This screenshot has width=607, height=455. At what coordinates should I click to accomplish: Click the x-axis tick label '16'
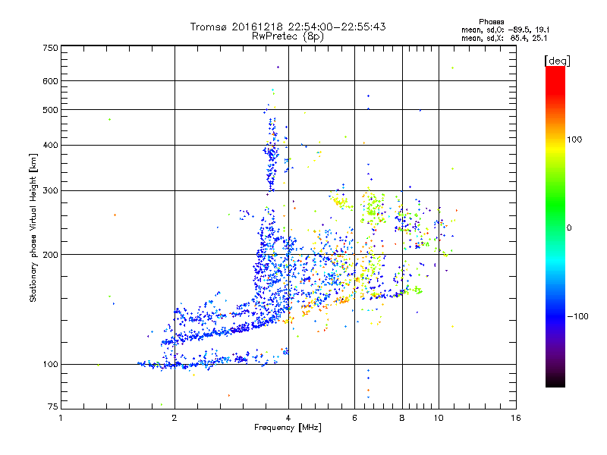click(516, 418)
